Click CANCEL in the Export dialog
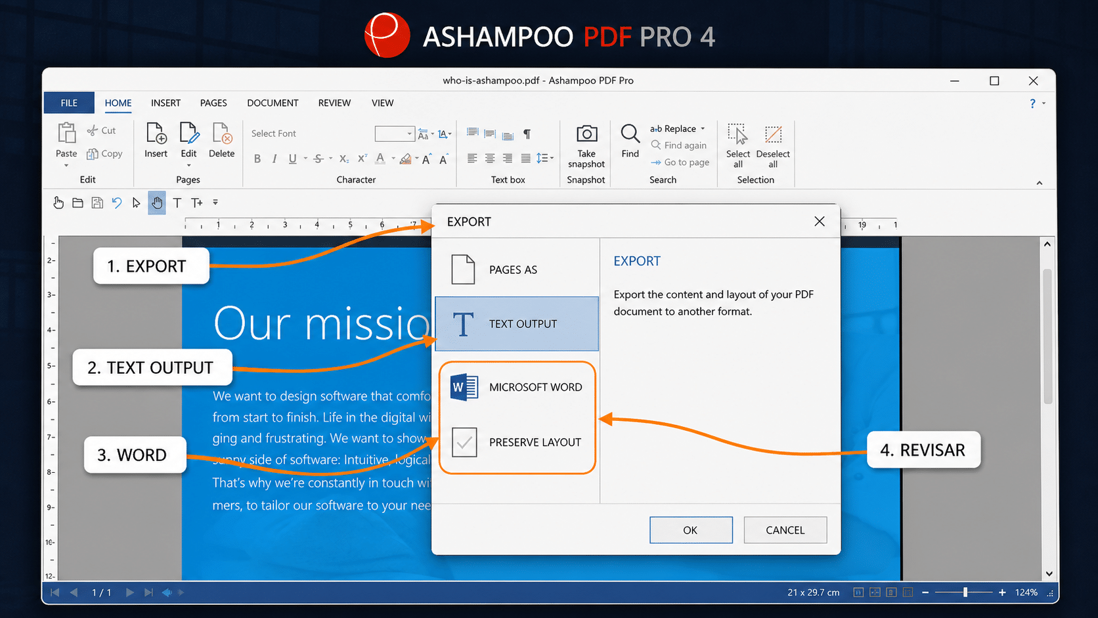This screenshot has width=1098, height=618. pos(785,530)
